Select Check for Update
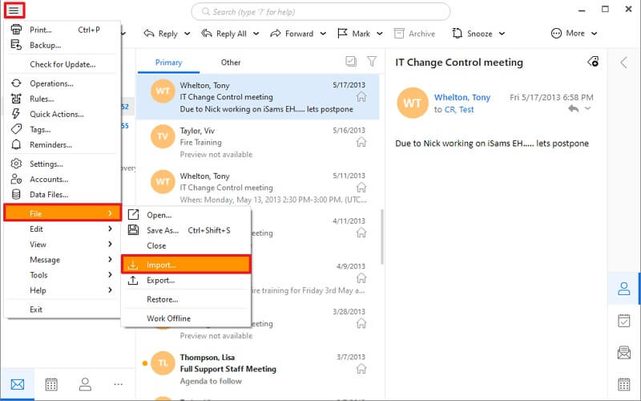 [x=62, y=64]
